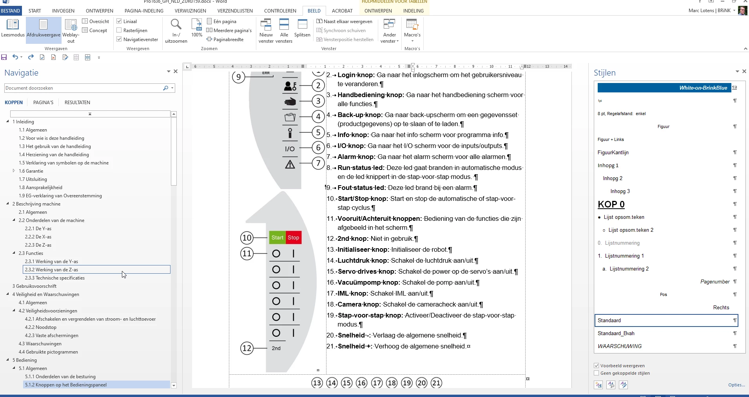Click the Opties... link in Stijlen pane
Screen dimensions: 749x397
(736, 385)
